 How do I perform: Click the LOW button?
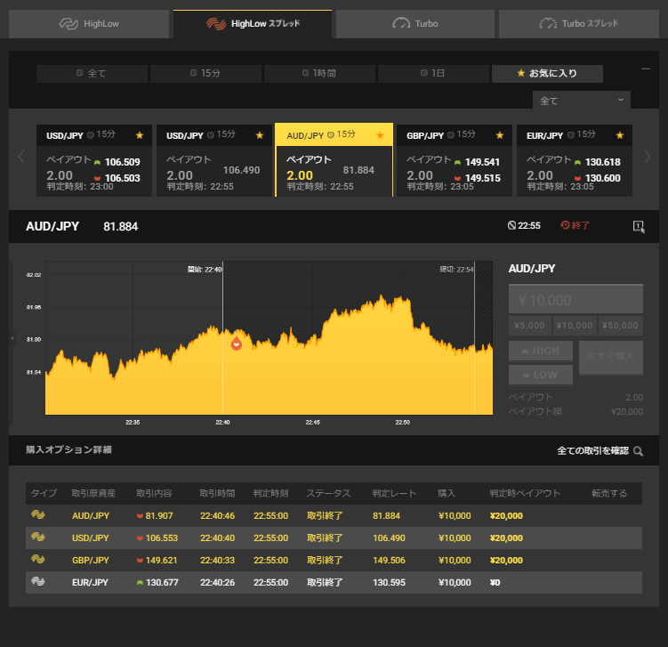coord(541,375)
